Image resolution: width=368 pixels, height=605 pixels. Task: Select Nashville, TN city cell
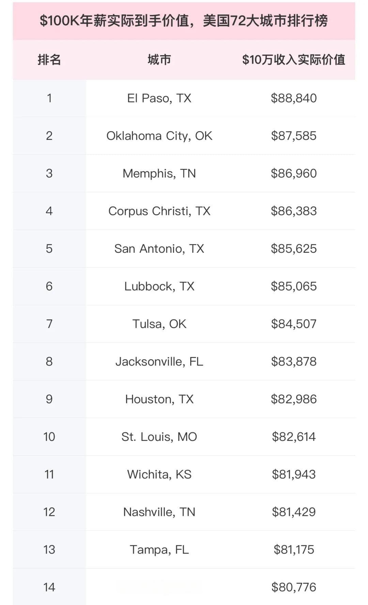pyautogui.click(x=159, y=512)
